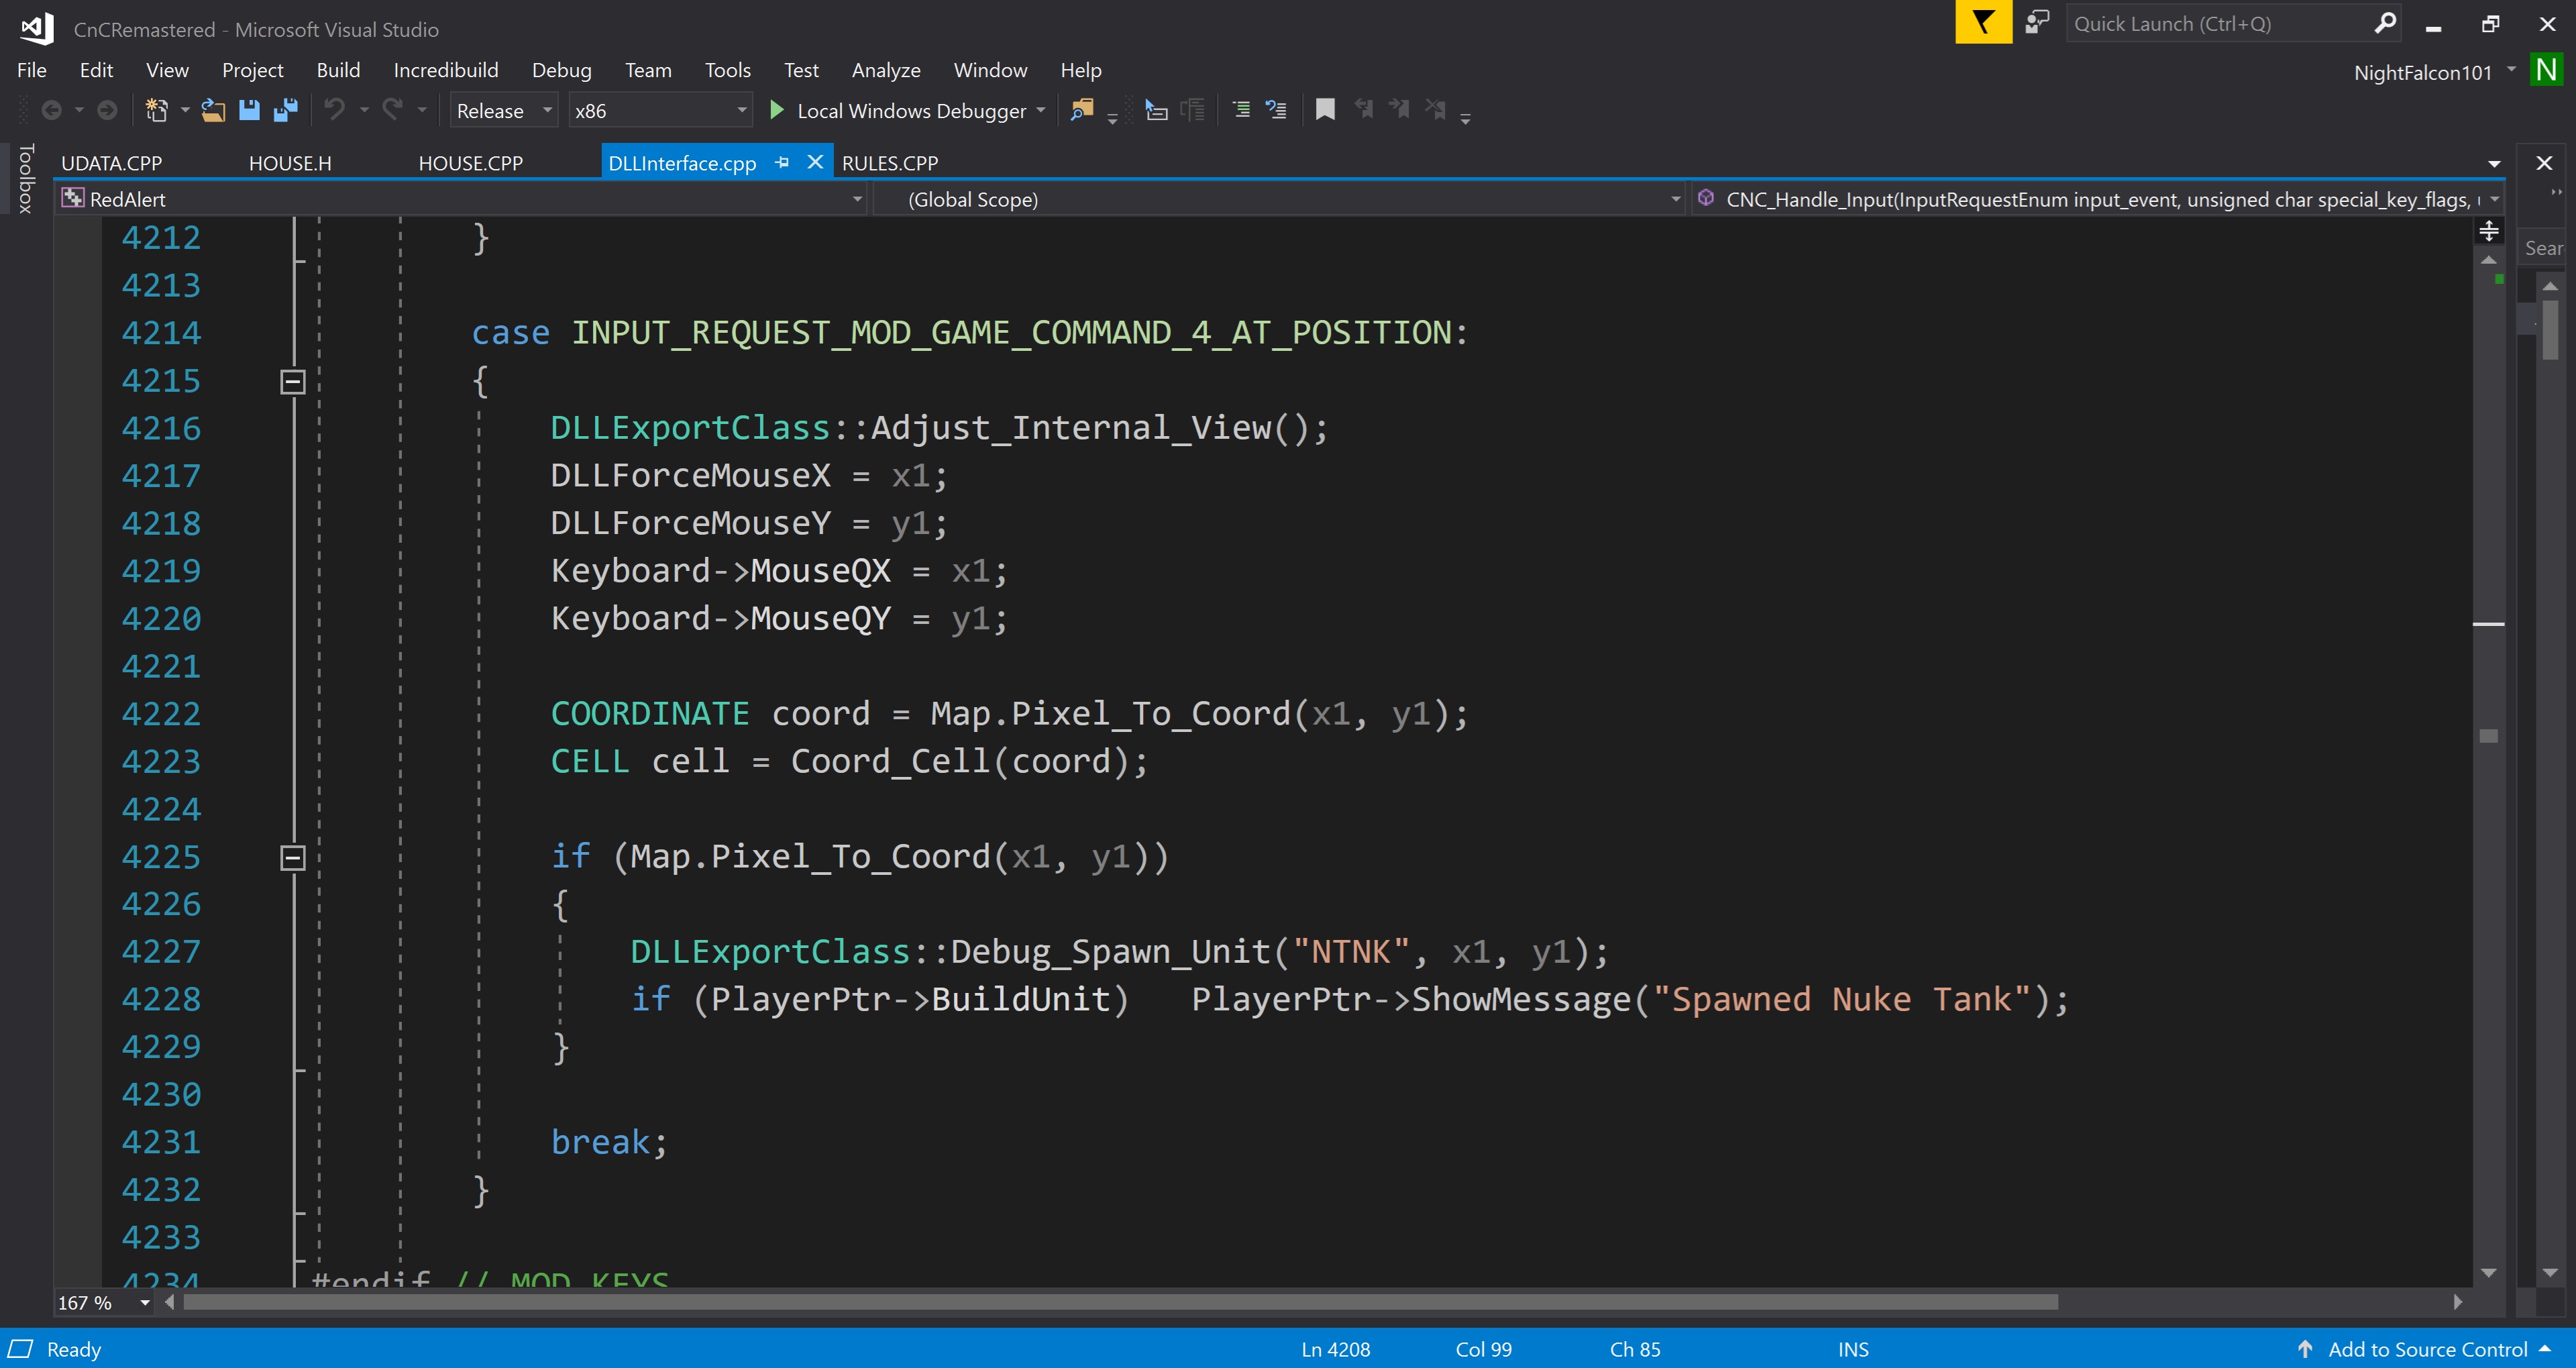Image resolution: width=2576 pixels, height=1368 pixels.
Task: Start debugging with the green play icon
Action: (776, 110)
